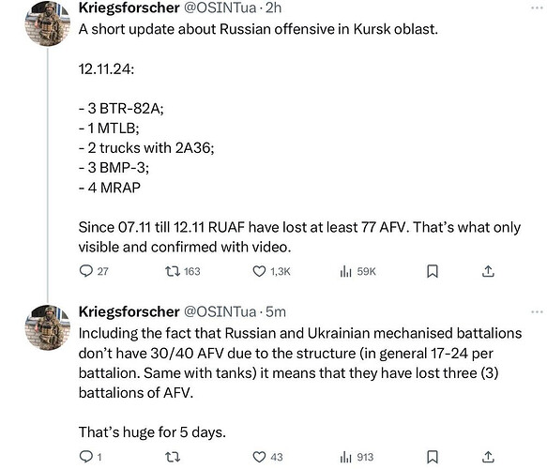Bookmark the 12.11.24 losses tweet
This screenshot has width=547, height=469.
[x=433, y=271]
